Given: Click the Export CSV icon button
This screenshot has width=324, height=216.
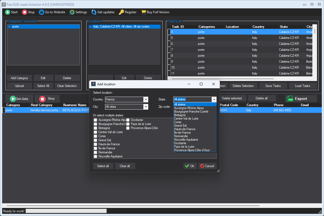Looking at the screenshot, I should (290, 99).
